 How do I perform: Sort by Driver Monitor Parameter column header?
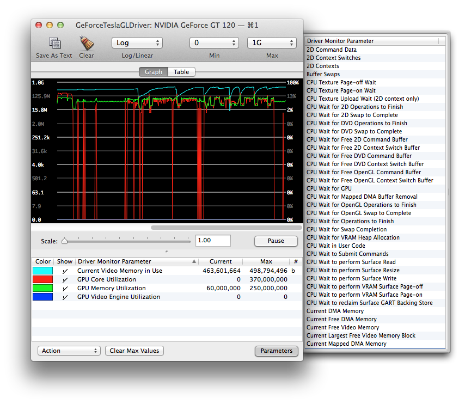point(137,261)
